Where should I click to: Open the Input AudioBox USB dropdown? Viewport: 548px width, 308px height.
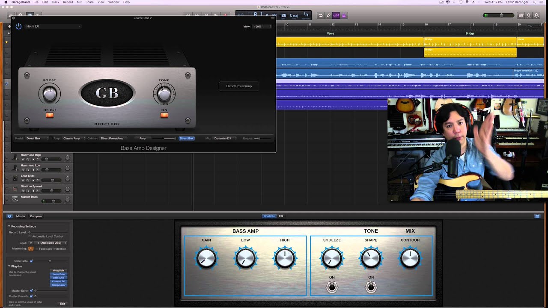click(51, 243)
